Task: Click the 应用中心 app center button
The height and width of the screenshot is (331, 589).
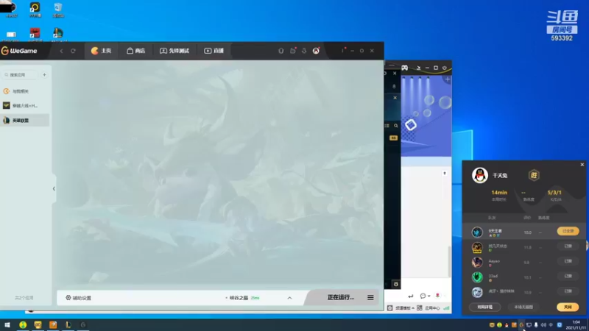Action: [428, 308]
